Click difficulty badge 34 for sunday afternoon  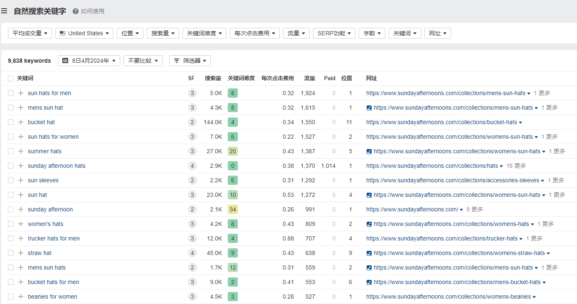point(233,209)
